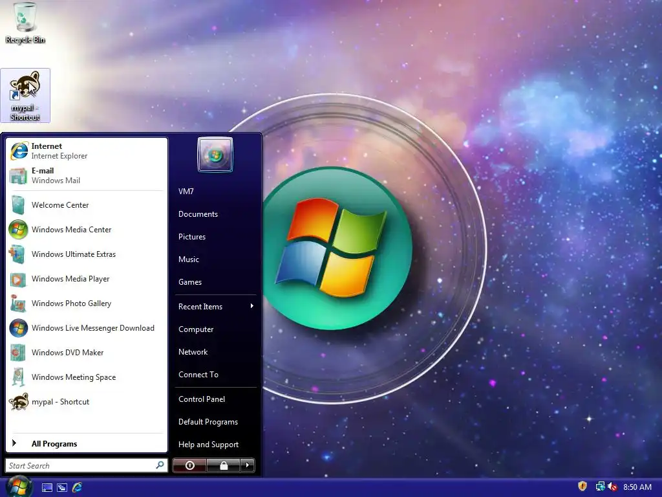Click the search magnifier icon

[160, 465]
